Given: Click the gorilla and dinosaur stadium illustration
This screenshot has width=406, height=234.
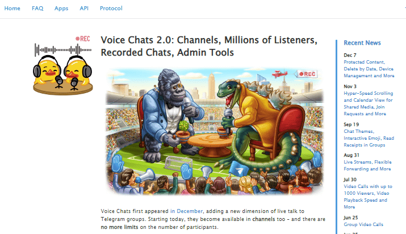Looking at the screenshot, I should click(215, 132).
